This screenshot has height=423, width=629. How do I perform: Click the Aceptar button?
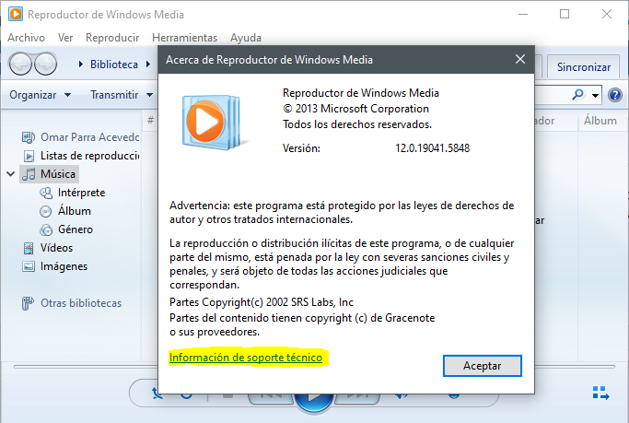click(483, 366)
